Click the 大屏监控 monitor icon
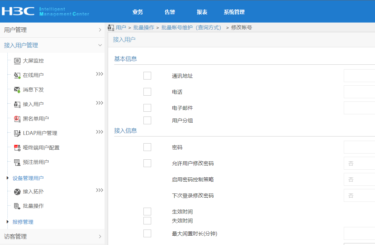The height and width of the screenshot is (245, 375). pos(17,61)
